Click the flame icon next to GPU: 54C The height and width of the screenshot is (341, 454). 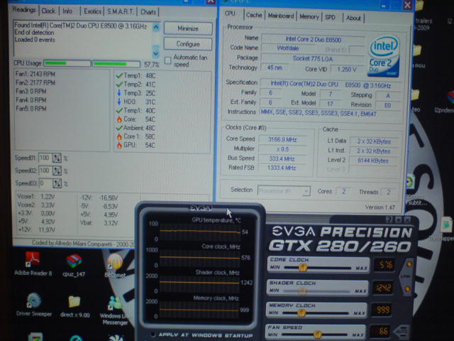119,145
